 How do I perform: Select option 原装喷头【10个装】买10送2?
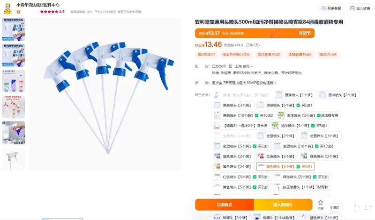(x=244, y=115)
